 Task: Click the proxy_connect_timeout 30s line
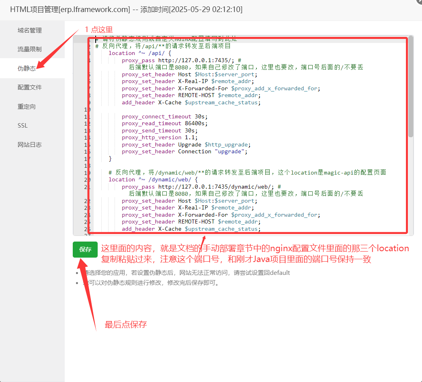(165, 117)
